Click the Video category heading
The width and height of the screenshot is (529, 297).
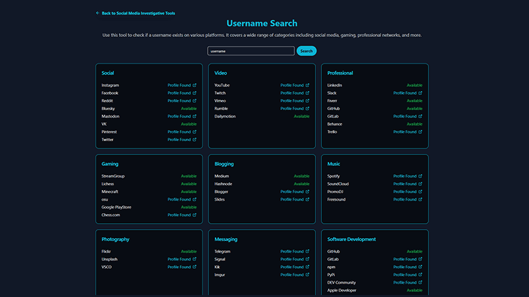point(221,73)
